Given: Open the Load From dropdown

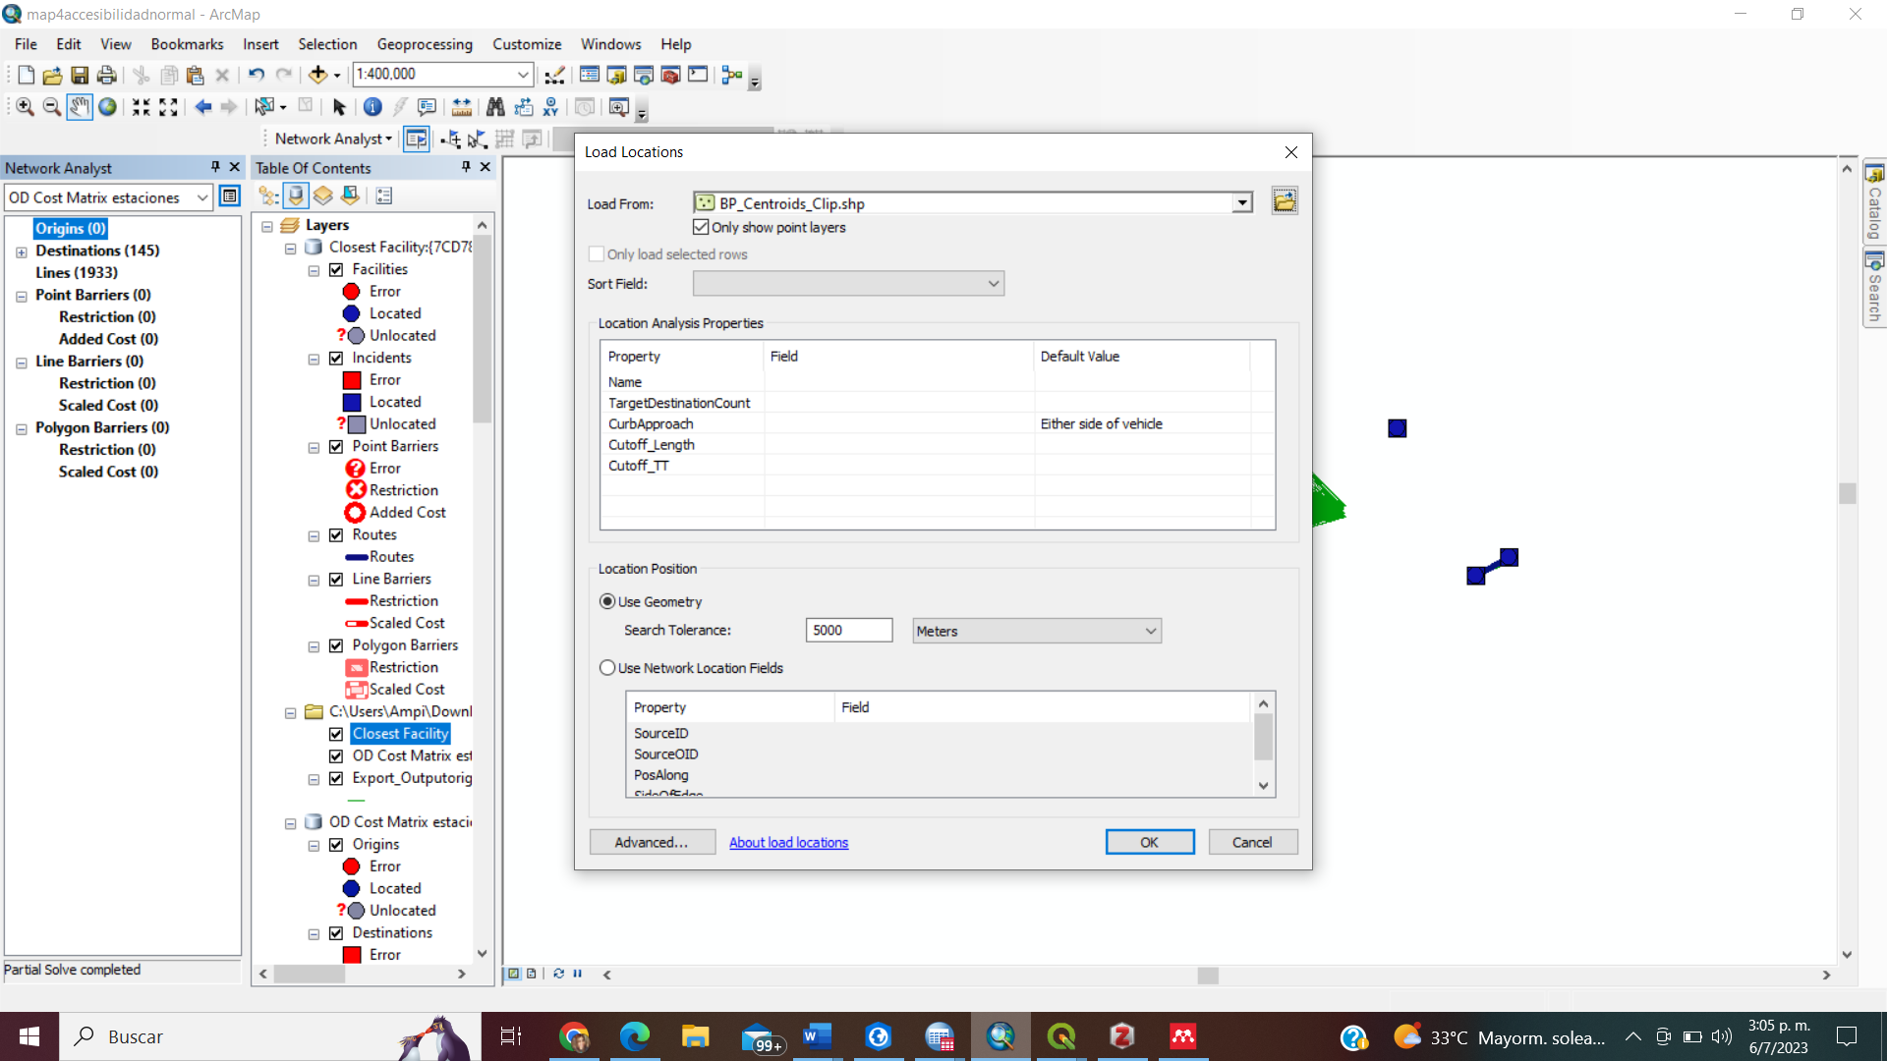Looking at the screenshot, I should point(1242,201).
